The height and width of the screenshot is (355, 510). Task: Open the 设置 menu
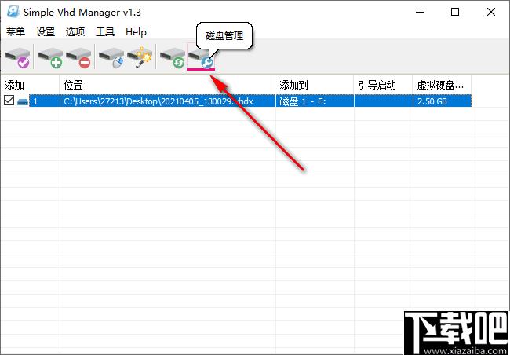46,31
